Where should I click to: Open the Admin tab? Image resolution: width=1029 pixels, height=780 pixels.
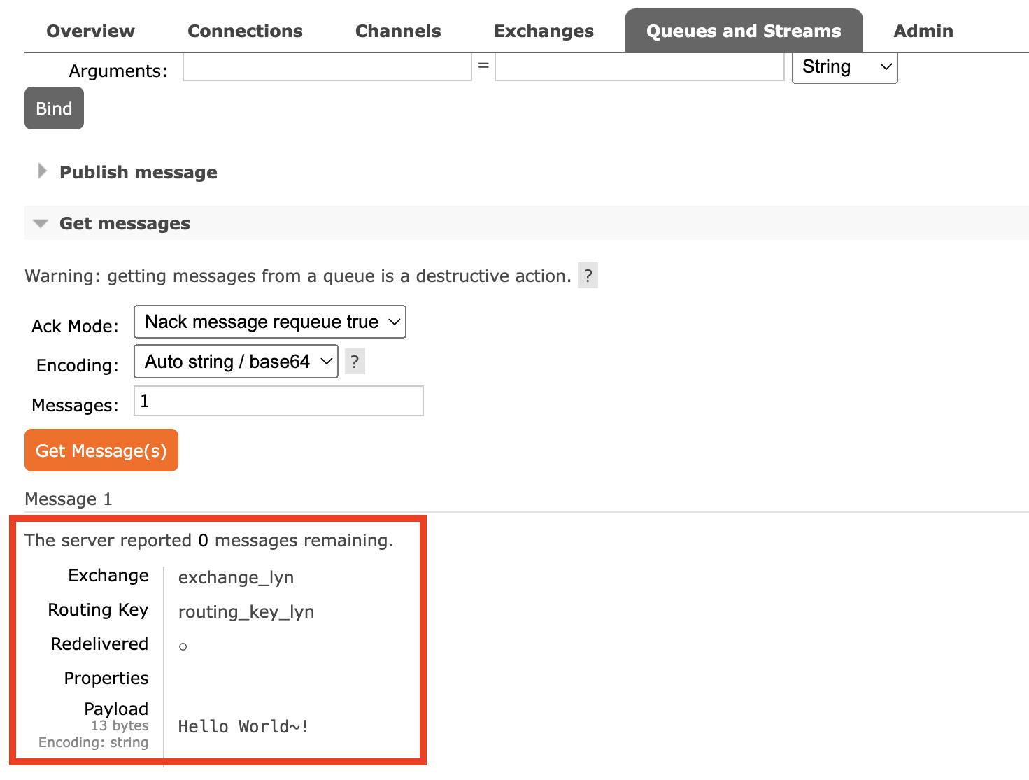[923, 31]
